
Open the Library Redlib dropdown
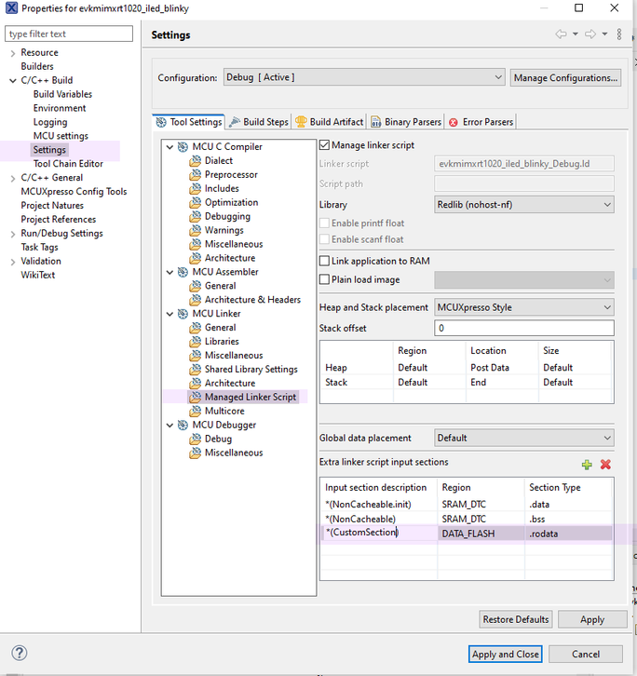point(524,204)
